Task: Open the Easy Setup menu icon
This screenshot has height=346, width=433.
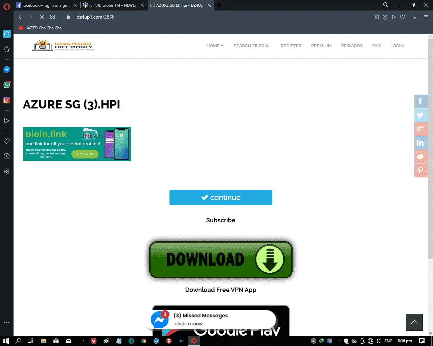Action: coord(426,17)
